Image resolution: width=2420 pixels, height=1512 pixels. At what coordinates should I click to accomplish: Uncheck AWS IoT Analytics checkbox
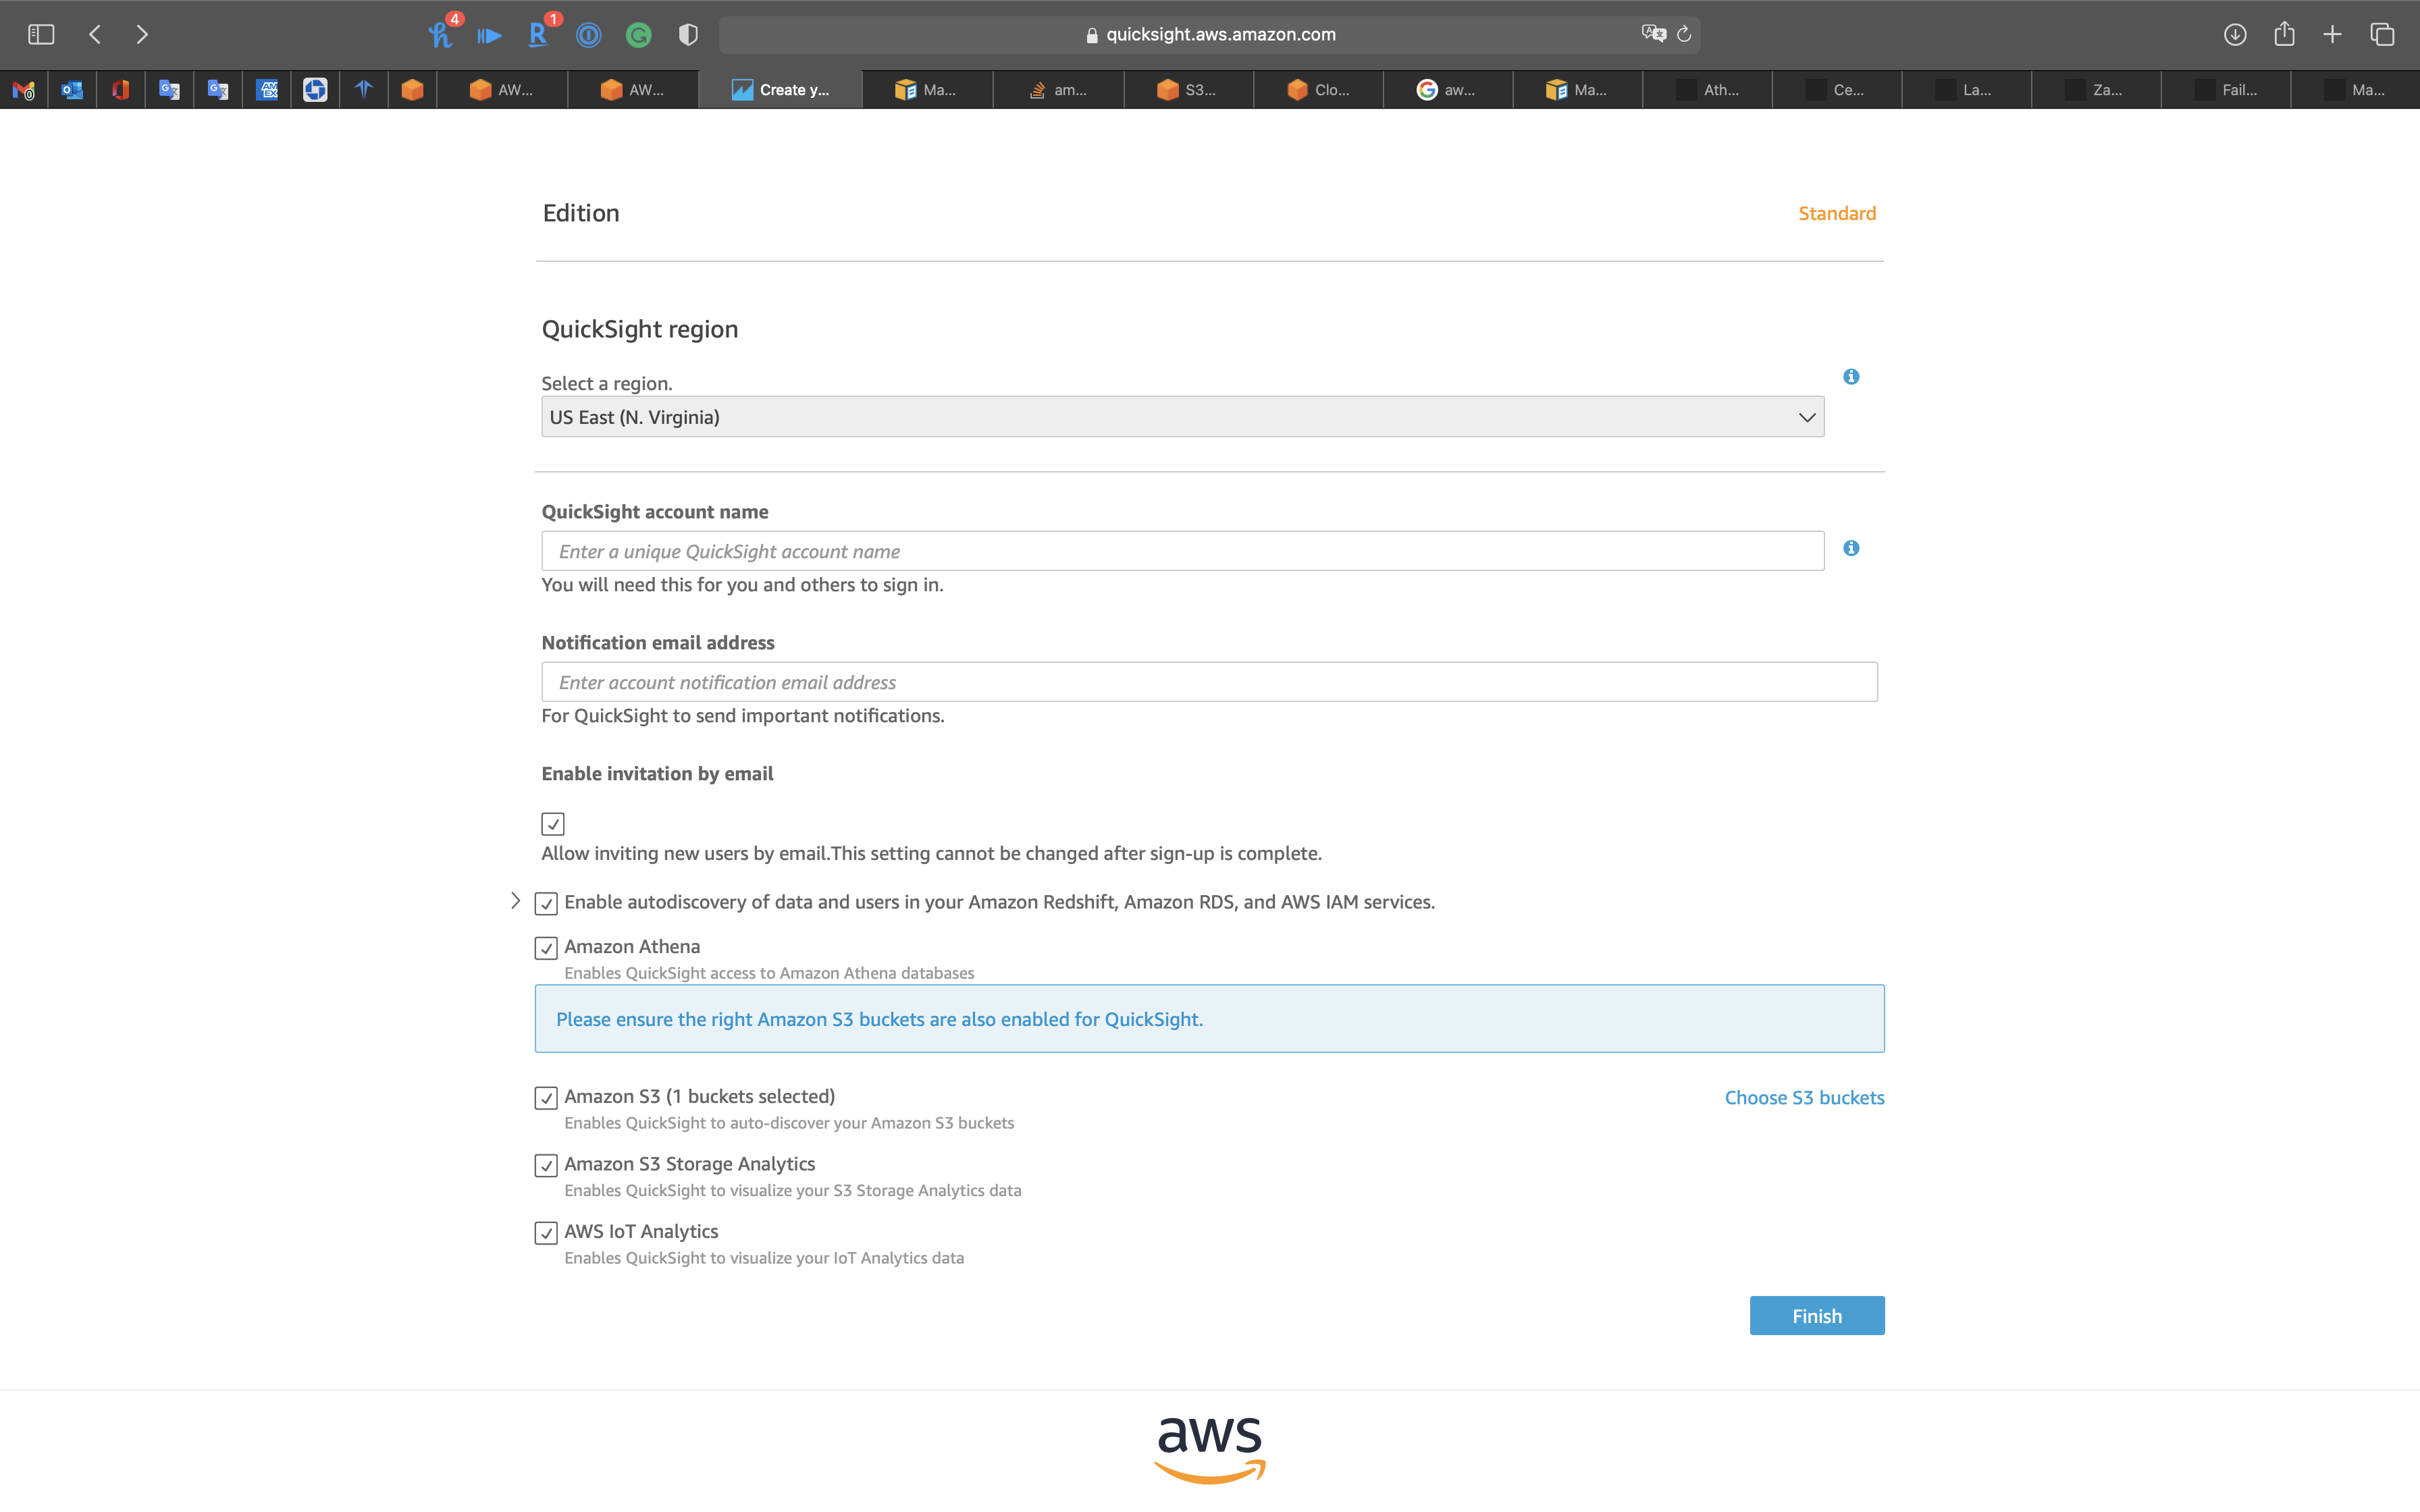(x=546, y=1233)
